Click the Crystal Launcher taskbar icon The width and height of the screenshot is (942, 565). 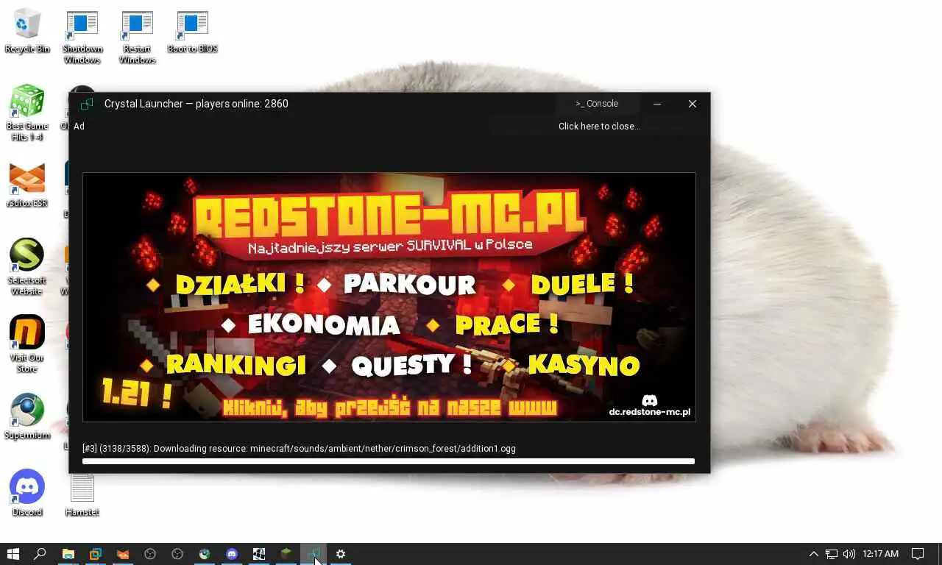pyautogui.click(x=313, y=554)
